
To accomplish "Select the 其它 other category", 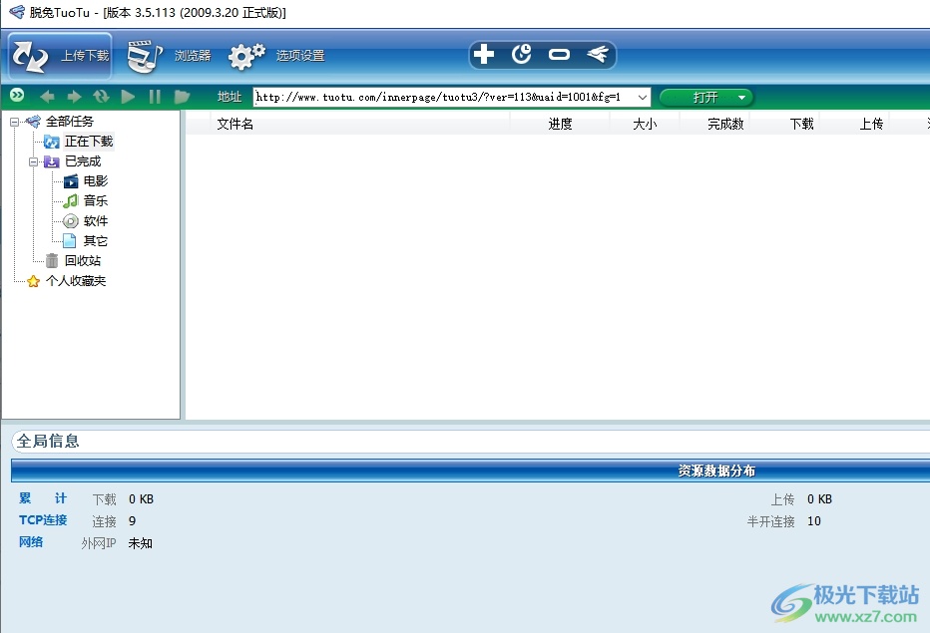I will tap(96, 240).
